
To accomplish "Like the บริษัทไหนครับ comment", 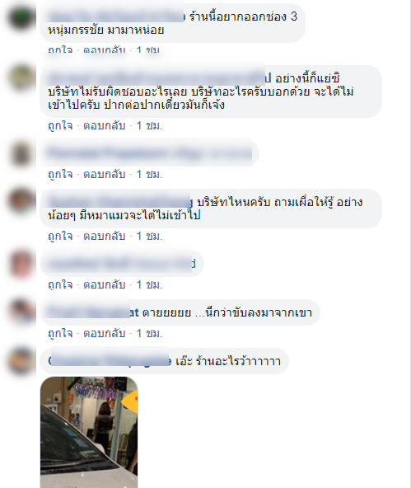I will click(x=60, y=237).
